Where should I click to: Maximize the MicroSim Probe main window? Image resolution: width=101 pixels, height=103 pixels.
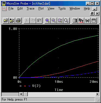point(92,4)
